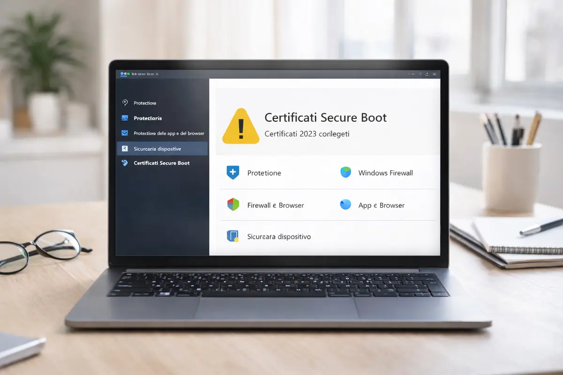Viewport: 563px width, 375px height.
Task: Click the yellow warning triangle icon
Action: coord(240,127)
